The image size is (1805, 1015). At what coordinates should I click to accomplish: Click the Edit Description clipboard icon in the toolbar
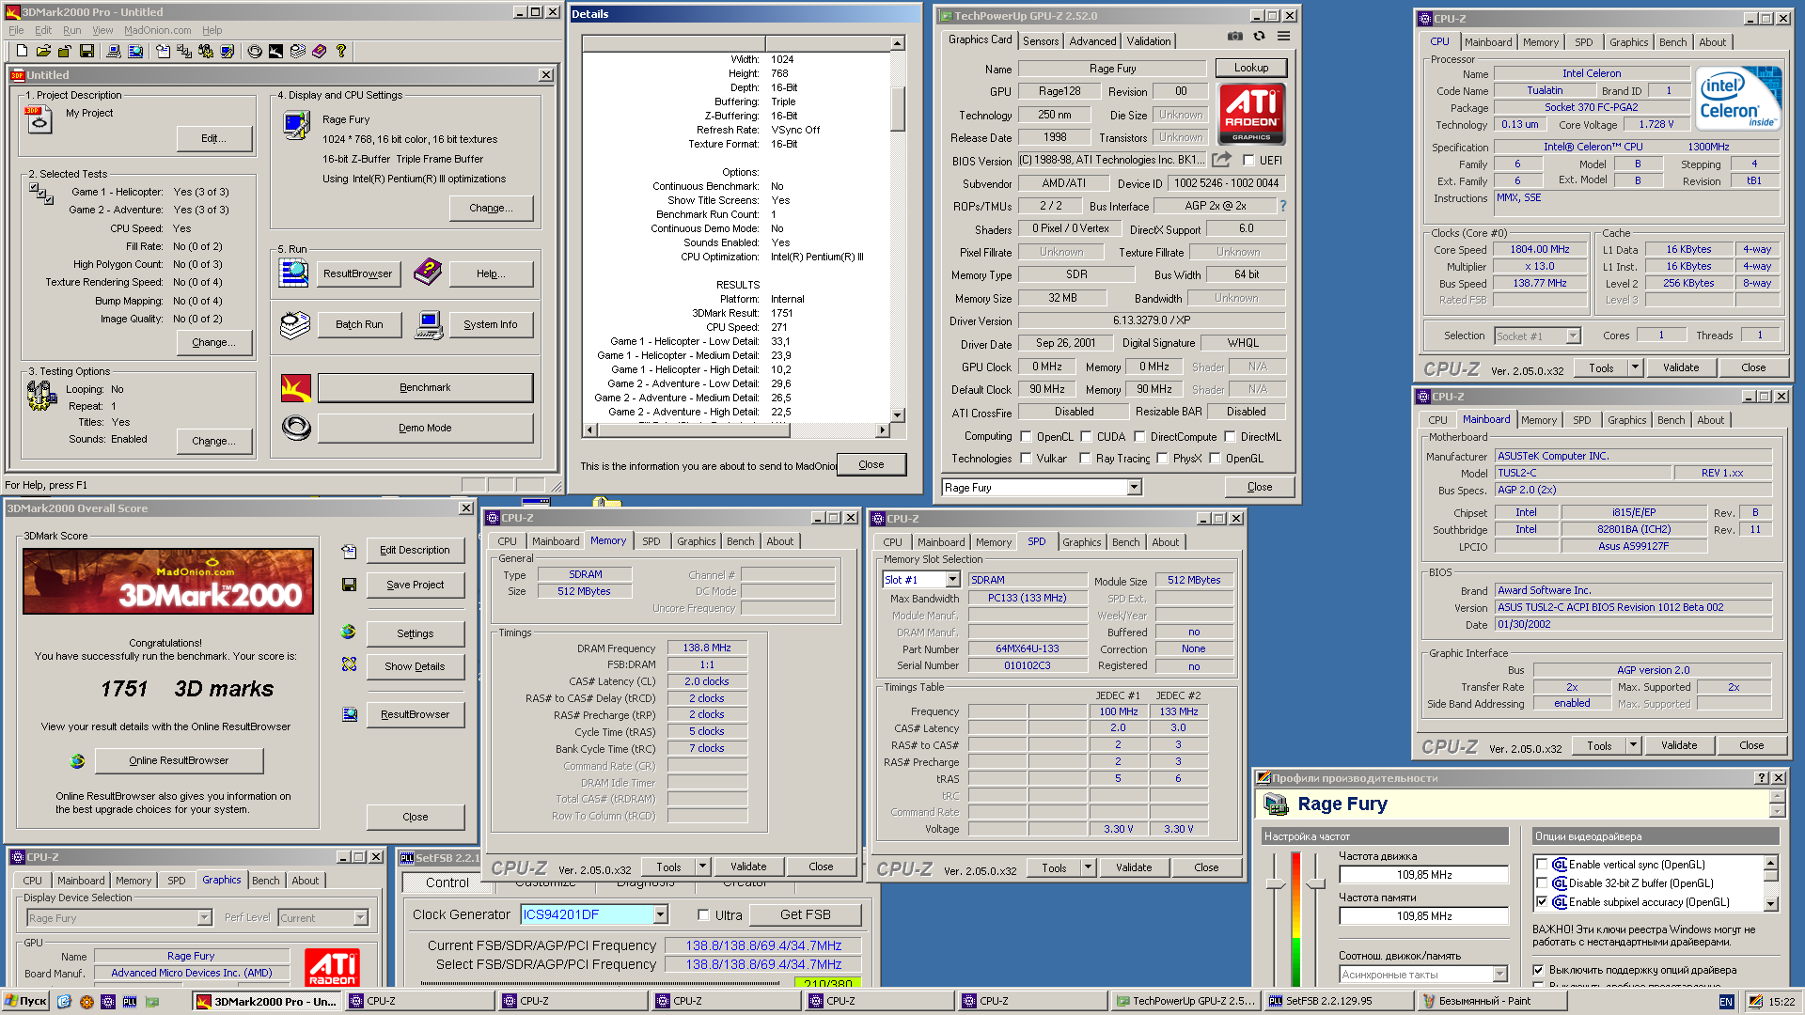[x=163, y=51]
